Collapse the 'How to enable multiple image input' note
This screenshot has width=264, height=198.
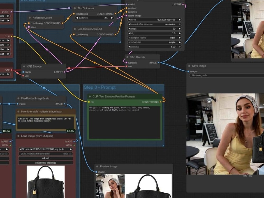coord(18,111)
